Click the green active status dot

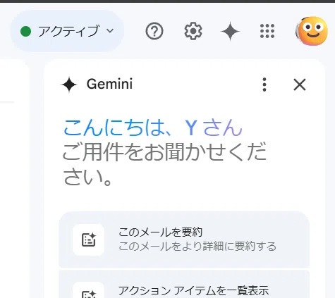click(x=26, y=31)
